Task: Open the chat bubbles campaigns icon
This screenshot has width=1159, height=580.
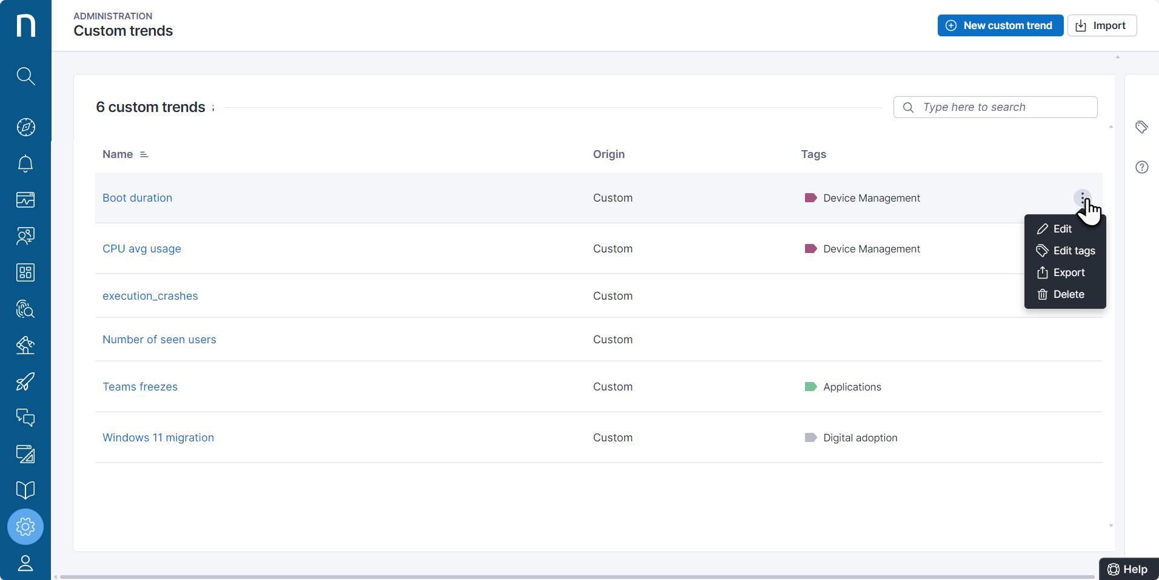Action: (25, 418)
